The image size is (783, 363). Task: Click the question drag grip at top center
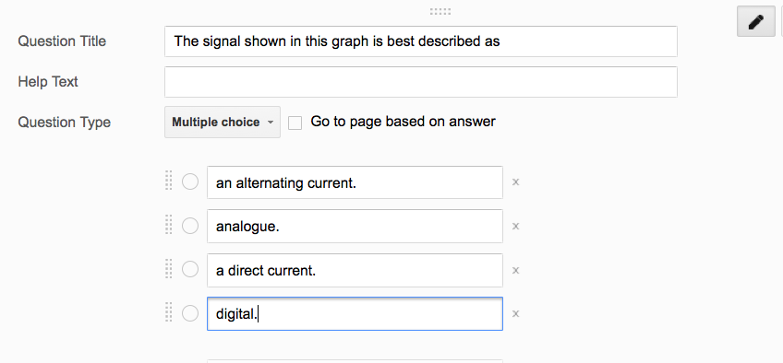pyautogui.click(x=440, y=11)
